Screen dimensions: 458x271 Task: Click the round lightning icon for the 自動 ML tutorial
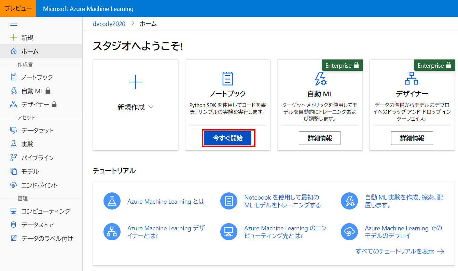point(349,201)
